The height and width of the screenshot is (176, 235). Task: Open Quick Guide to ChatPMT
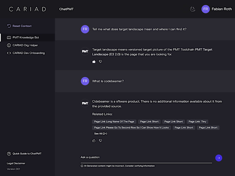point(27,154)
